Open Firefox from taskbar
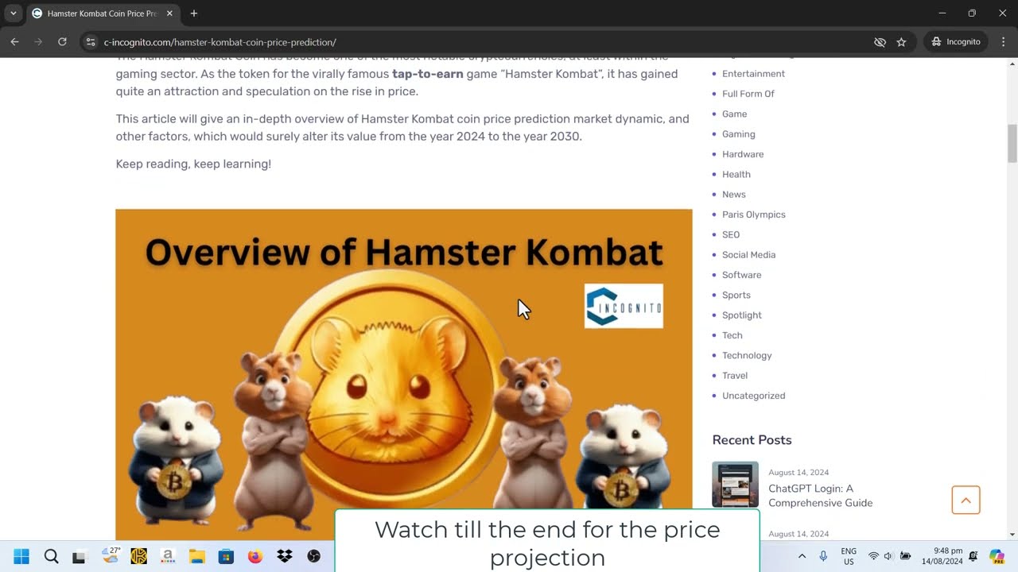Viewport: 1018px width, 572px height. pos(255,556)
